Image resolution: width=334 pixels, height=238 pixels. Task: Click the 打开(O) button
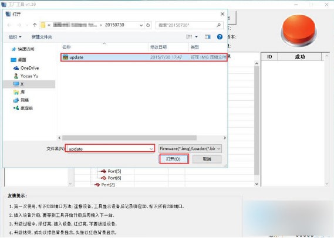coord(174,159)
